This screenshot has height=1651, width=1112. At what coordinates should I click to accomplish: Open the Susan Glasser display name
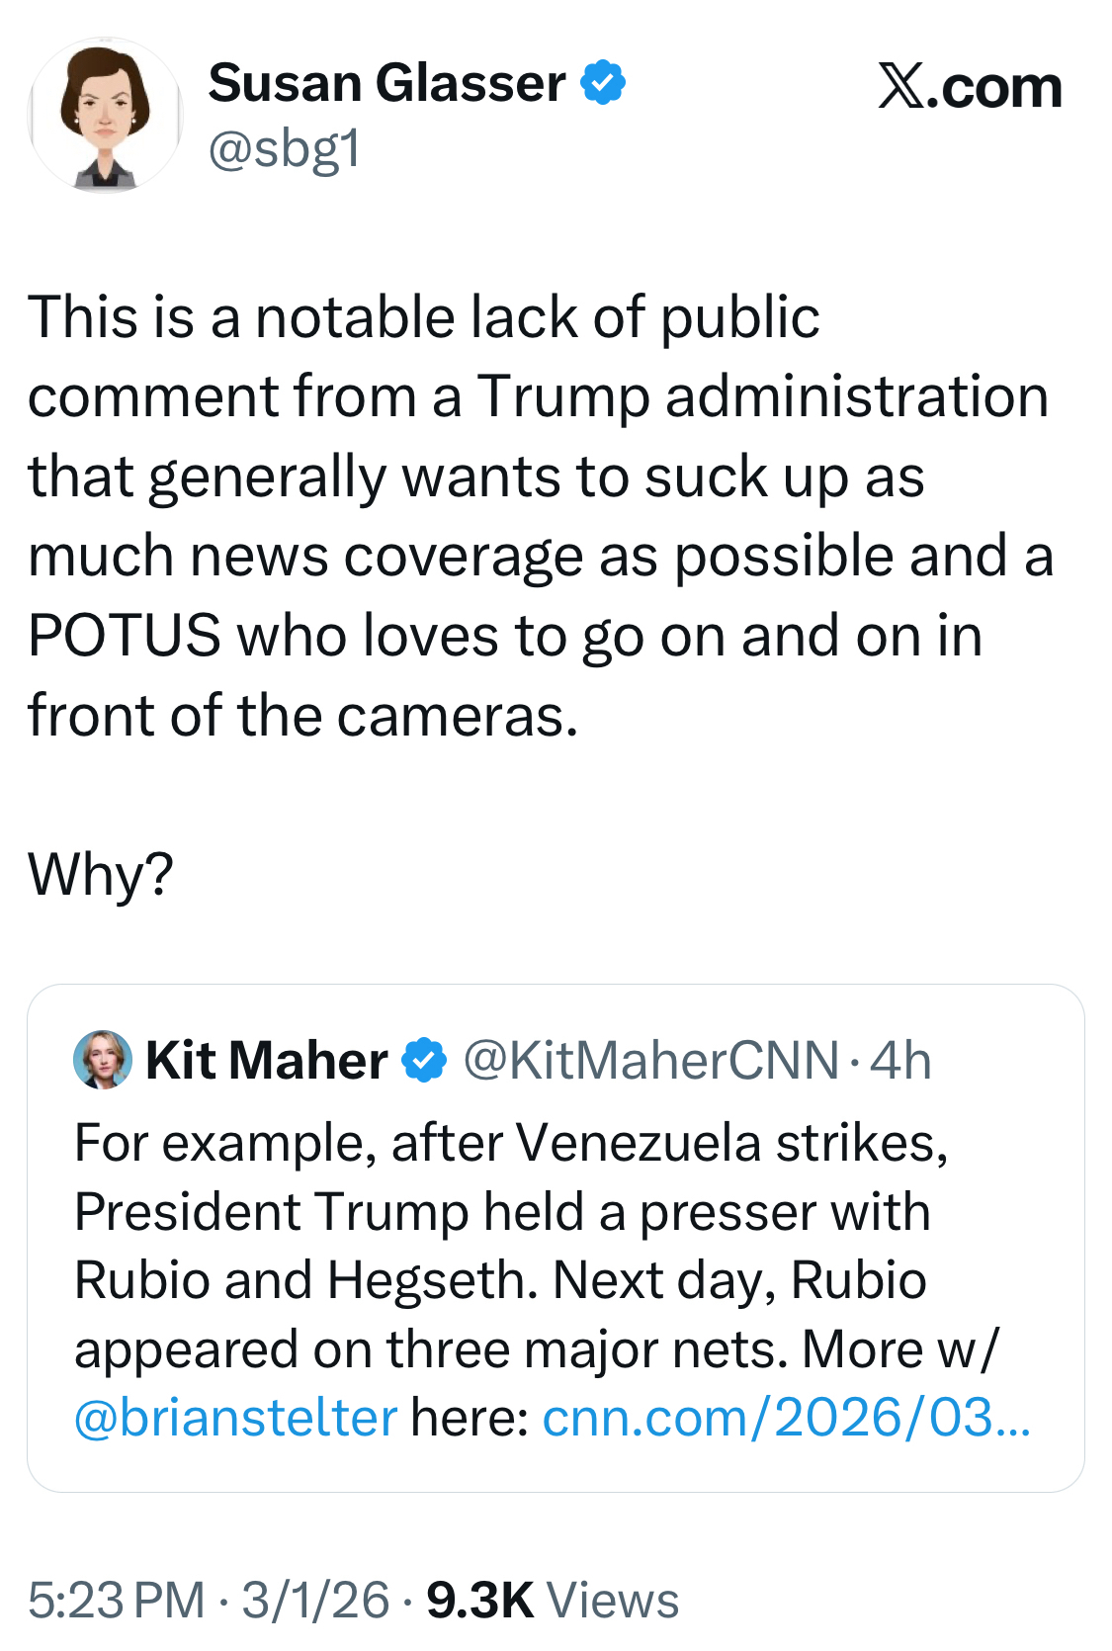click(x=386, y=82)
